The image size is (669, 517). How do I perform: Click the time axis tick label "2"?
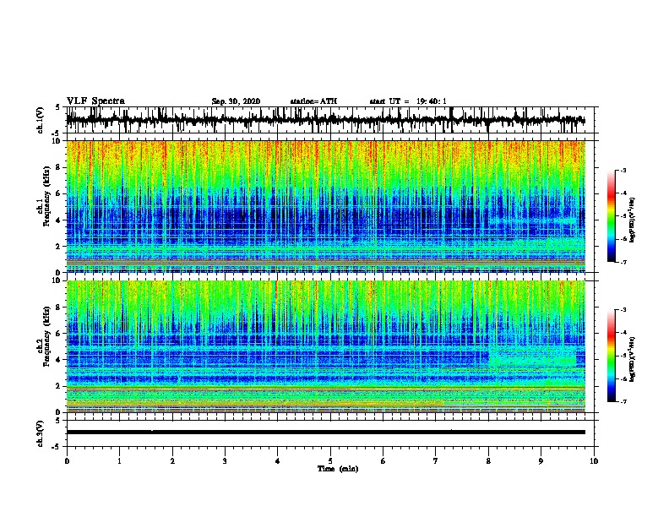(x=172, y=461)
